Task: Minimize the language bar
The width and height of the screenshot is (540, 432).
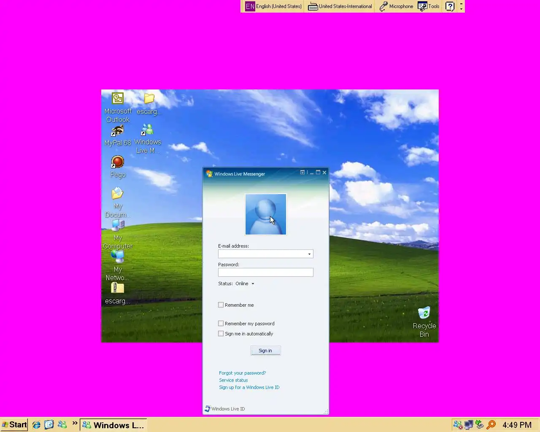Action: [461, 3]
